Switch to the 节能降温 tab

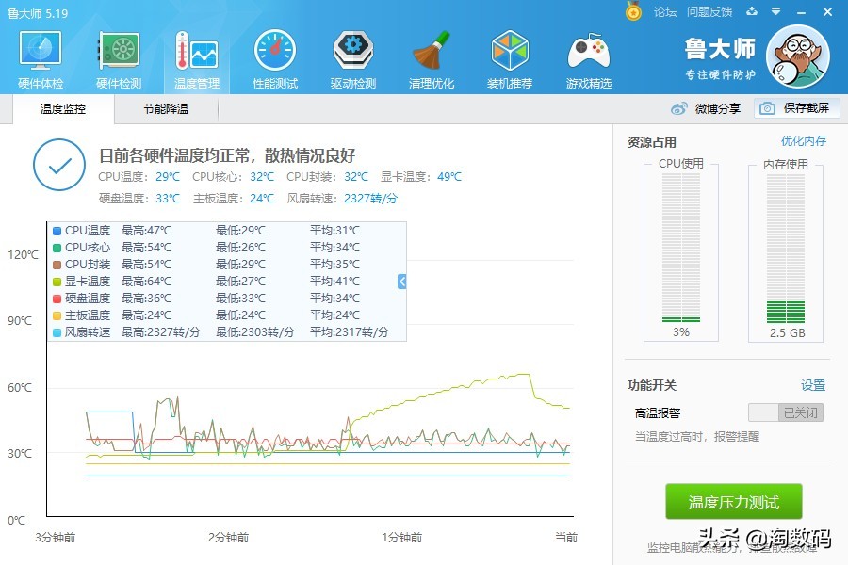168,109
